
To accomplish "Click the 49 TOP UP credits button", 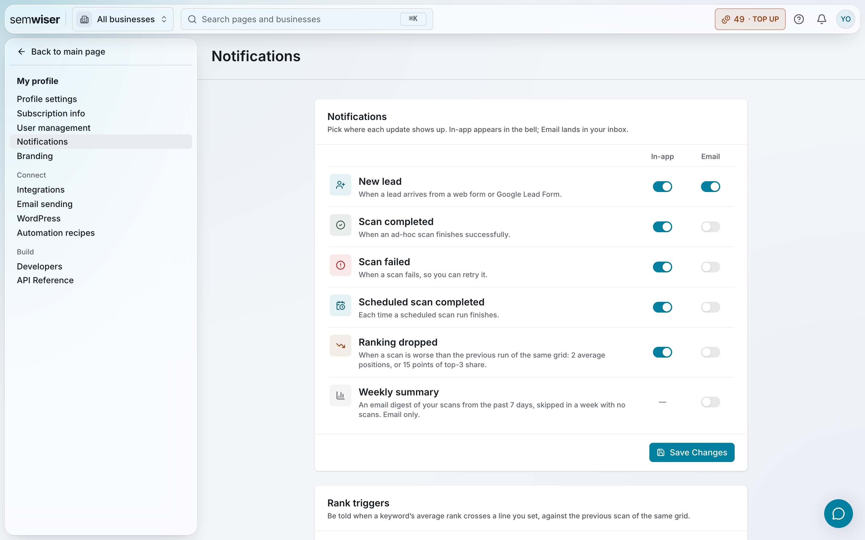I will 750,19.
